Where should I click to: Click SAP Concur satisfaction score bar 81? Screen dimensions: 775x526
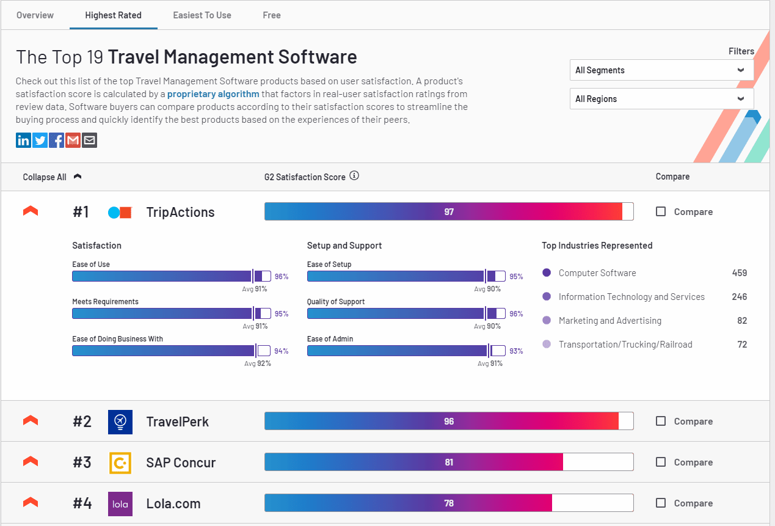pyautogui.click(x=449, y=462)
